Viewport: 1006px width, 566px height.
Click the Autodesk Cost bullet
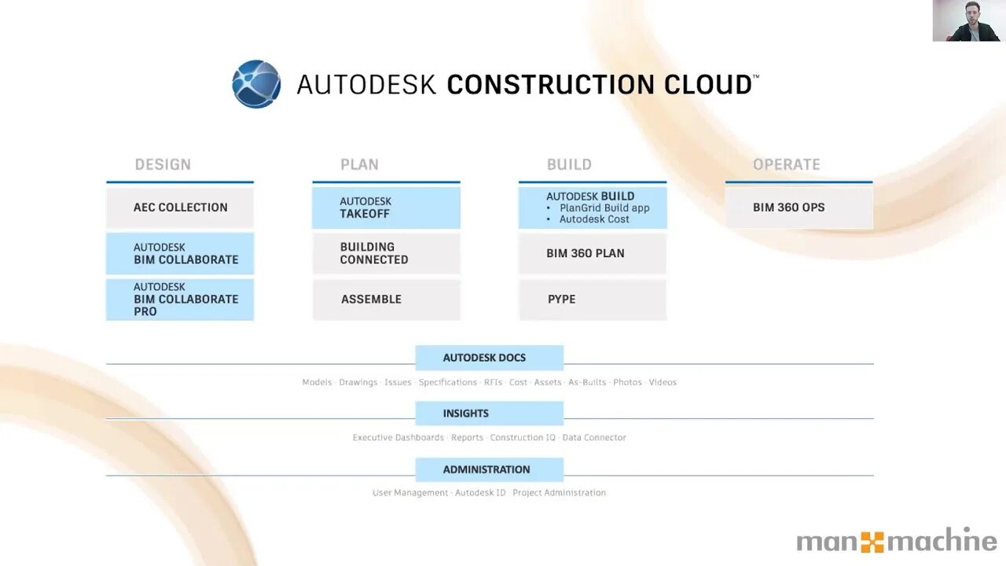594,219
